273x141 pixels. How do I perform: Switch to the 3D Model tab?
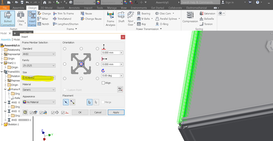(46, 8)
